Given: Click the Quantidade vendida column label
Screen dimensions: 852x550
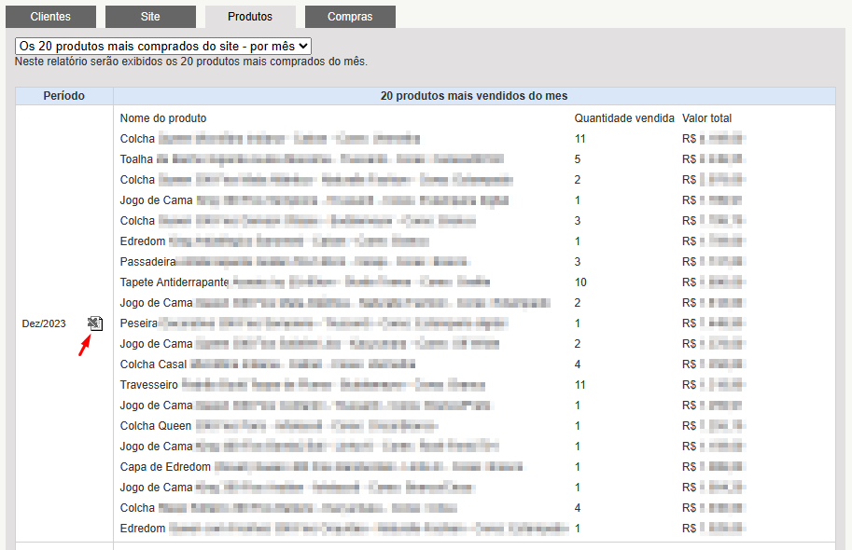Looking at the screenshot, I should pyautogui.click(x=623, y=118).
